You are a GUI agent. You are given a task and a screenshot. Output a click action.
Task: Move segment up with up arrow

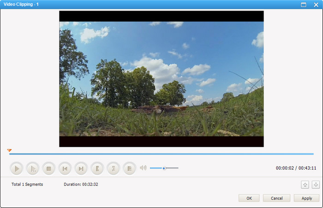point(305,185)
